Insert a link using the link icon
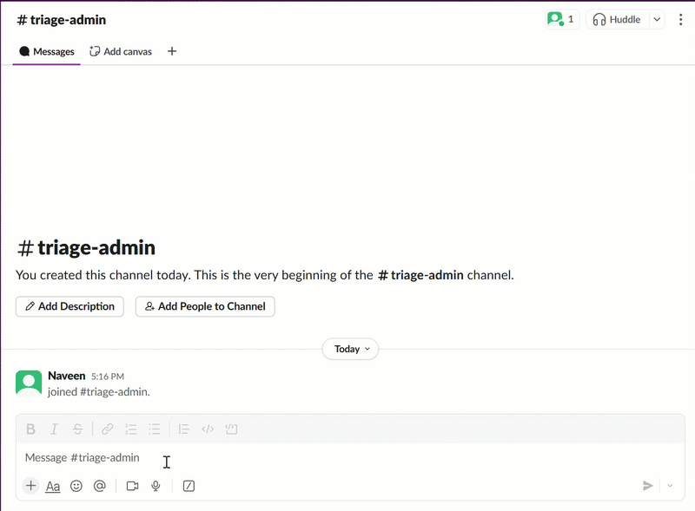Screen dimensions: 695x511 pyautogui.click(x=108, y=429)
